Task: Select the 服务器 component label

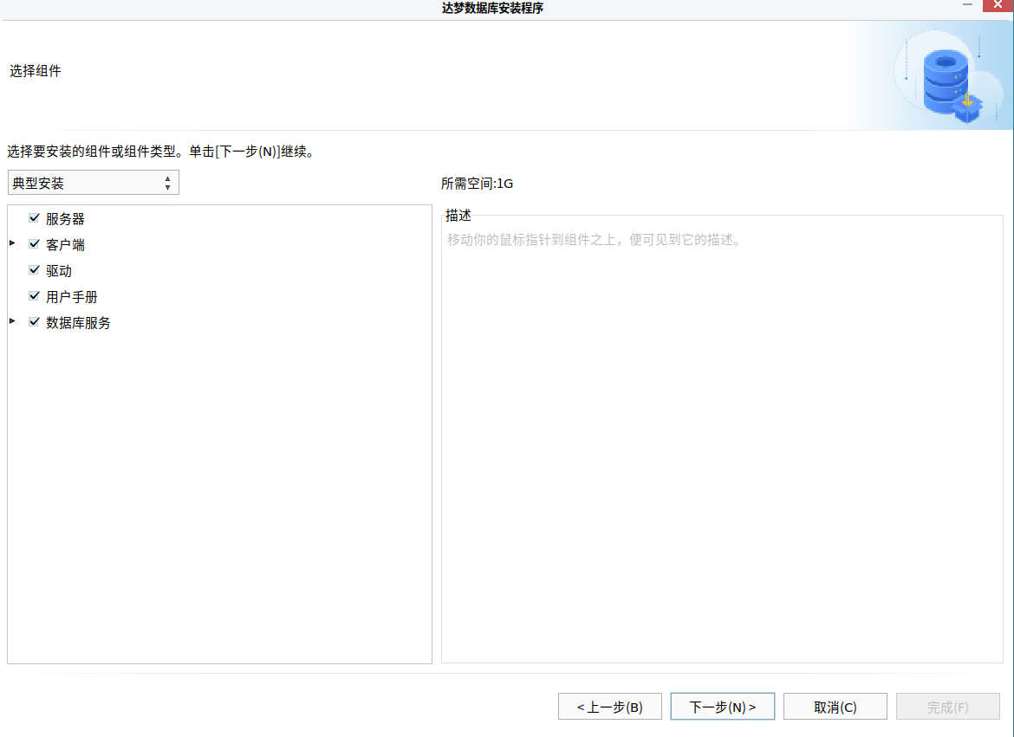Action: click(65, 219)
